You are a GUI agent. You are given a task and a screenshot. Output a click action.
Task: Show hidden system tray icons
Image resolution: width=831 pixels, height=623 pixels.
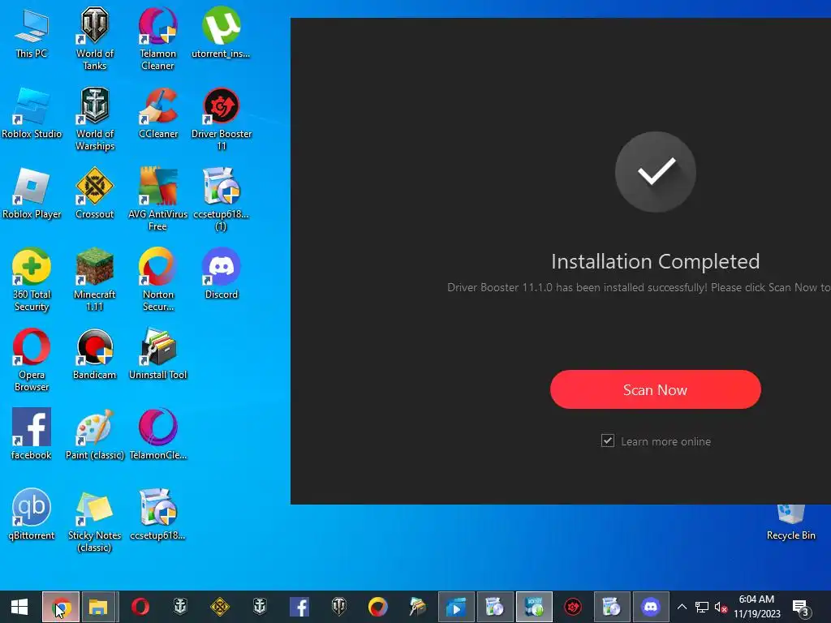coord(682,607)
